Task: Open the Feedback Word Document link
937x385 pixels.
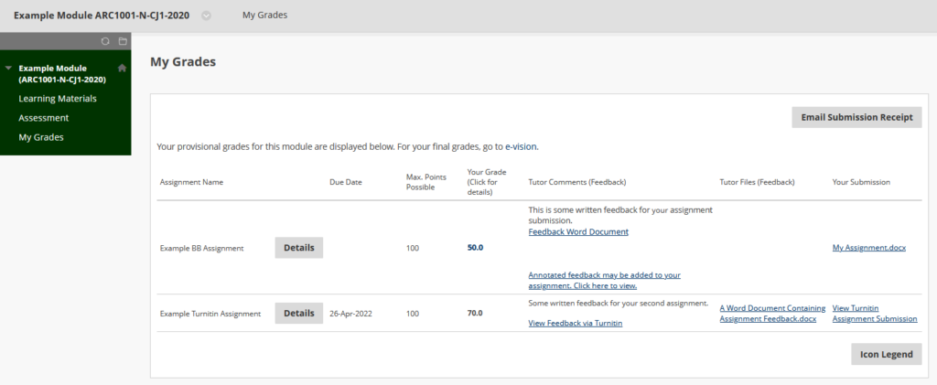Action: tap(578, 231)
